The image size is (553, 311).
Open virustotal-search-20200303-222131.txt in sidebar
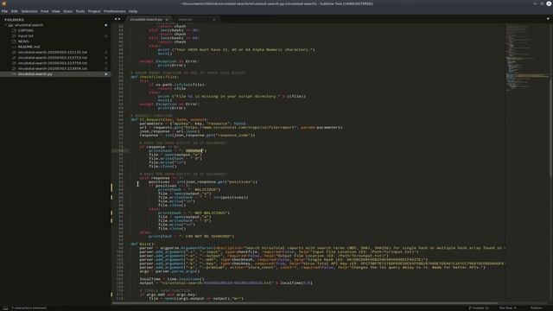(x=53, y=52)
